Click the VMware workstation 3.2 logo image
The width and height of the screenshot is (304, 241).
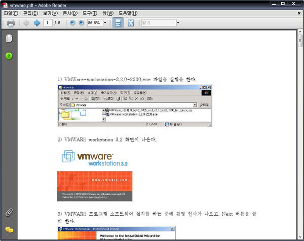(x=95, y=158)
